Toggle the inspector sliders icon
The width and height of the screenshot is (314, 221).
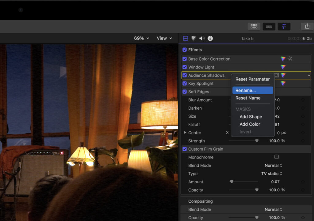tap(284, 26)
